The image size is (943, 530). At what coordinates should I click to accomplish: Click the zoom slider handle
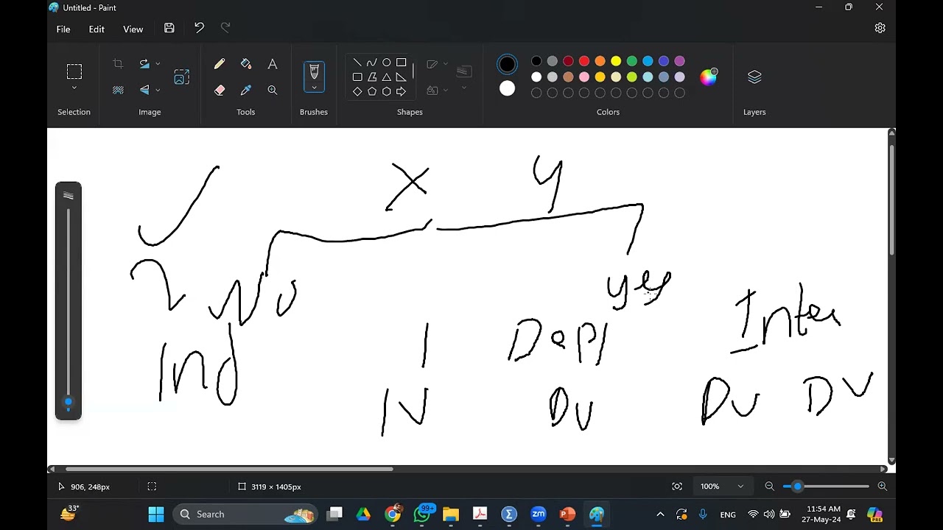point(797,487)
